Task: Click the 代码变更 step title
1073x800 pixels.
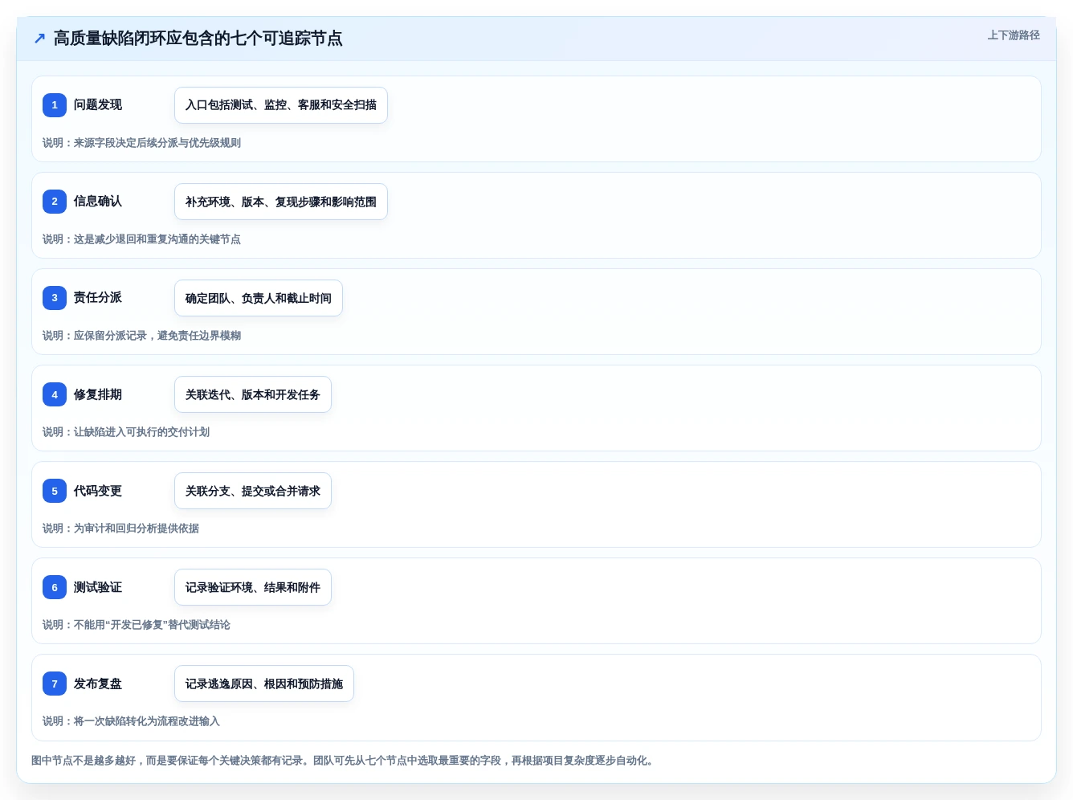Action: [x=98, y=491]
